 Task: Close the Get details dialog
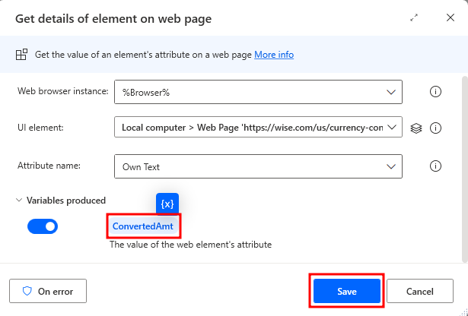(450, 17)
